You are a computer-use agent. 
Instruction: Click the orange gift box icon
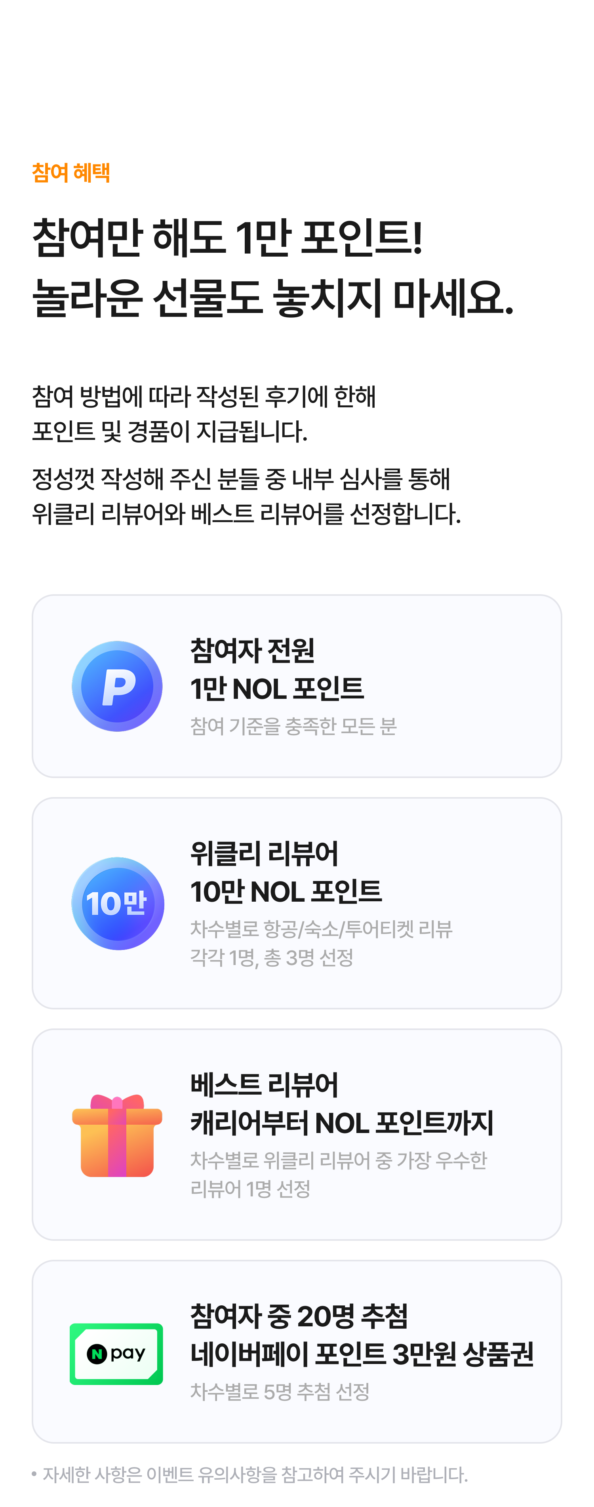tap(117, 1135)
